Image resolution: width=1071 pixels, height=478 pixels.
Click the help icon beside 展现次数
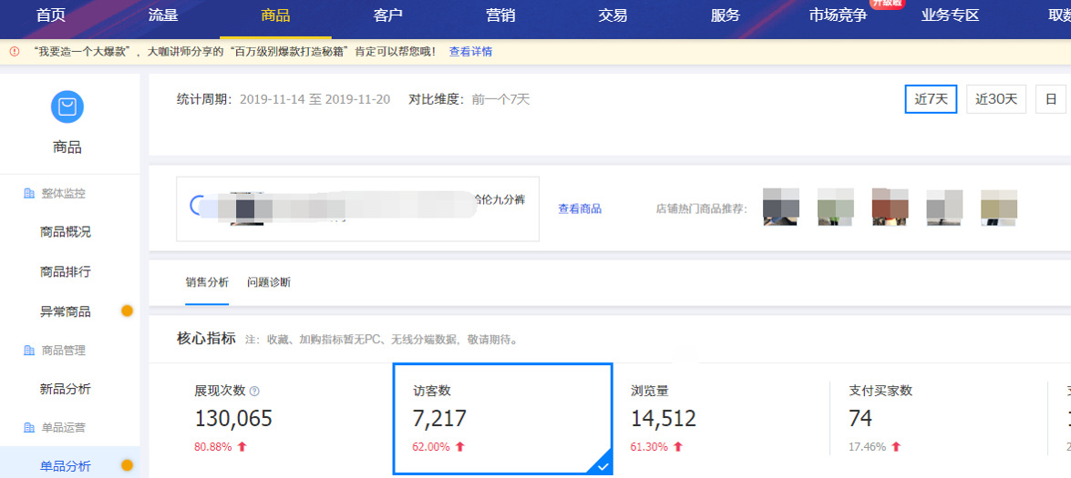(254, 392)
